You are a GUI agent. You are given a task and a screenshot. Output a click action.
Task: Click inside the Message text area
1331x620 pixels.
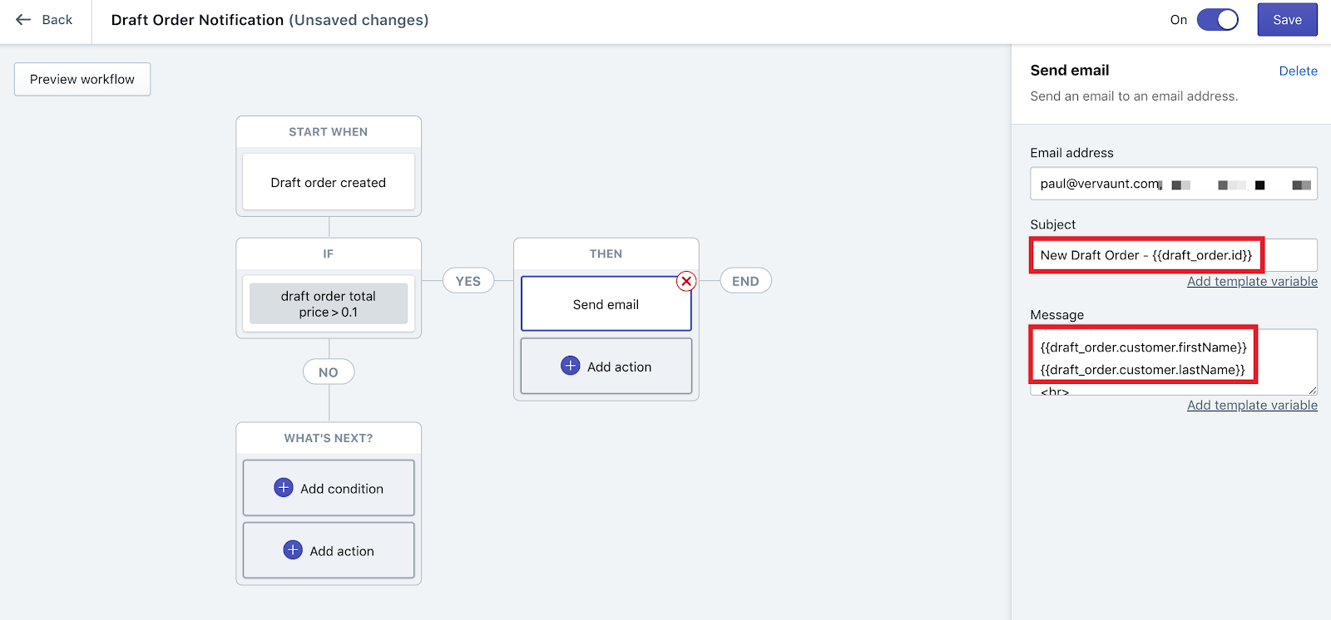(x=1173, y=362)
